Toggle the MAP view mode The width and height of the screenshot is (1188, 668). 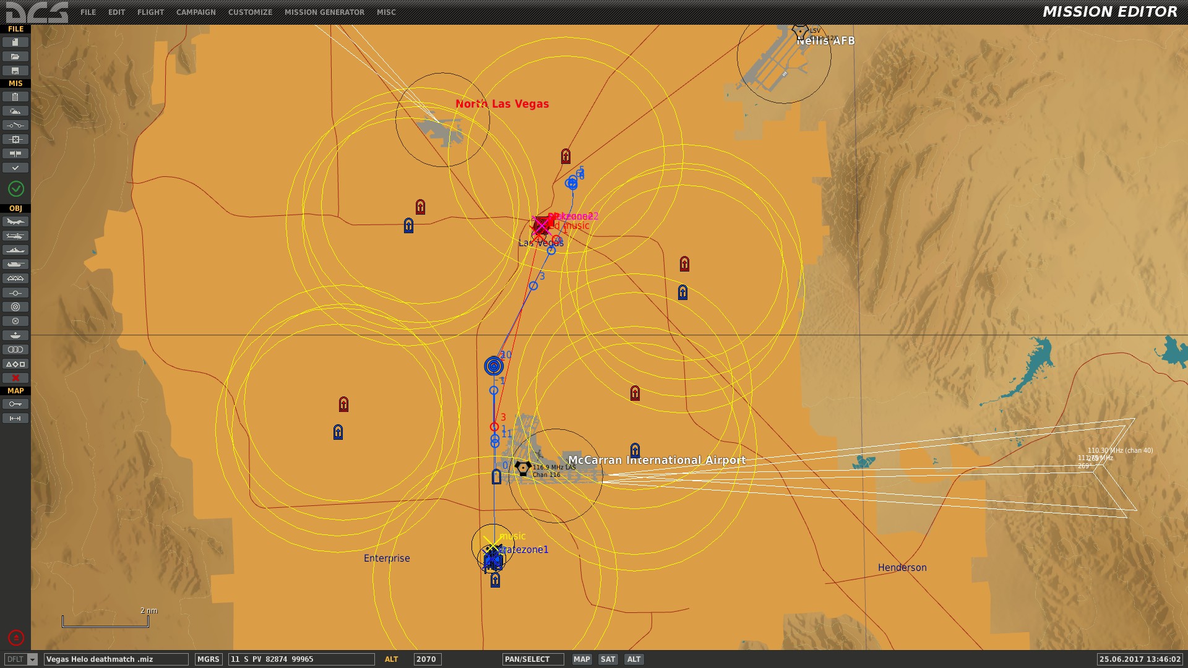[x=581, y=659]
